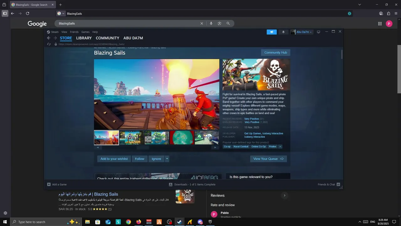The height and width of the screenshot is (226, 401).
Task: Show hidden system tray icons
Action: tap(360, 222)
